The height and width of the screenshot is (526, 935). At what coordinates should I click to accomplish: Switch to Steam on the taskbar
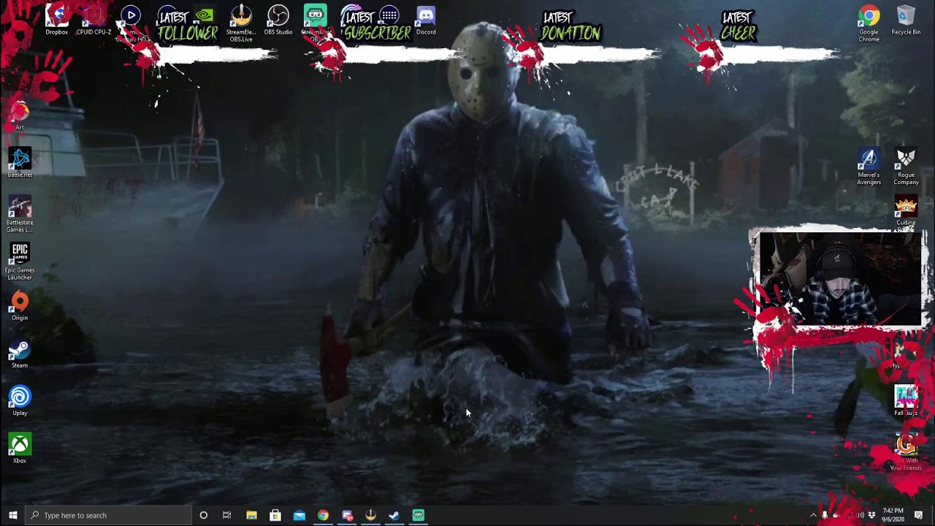[394, 515]
